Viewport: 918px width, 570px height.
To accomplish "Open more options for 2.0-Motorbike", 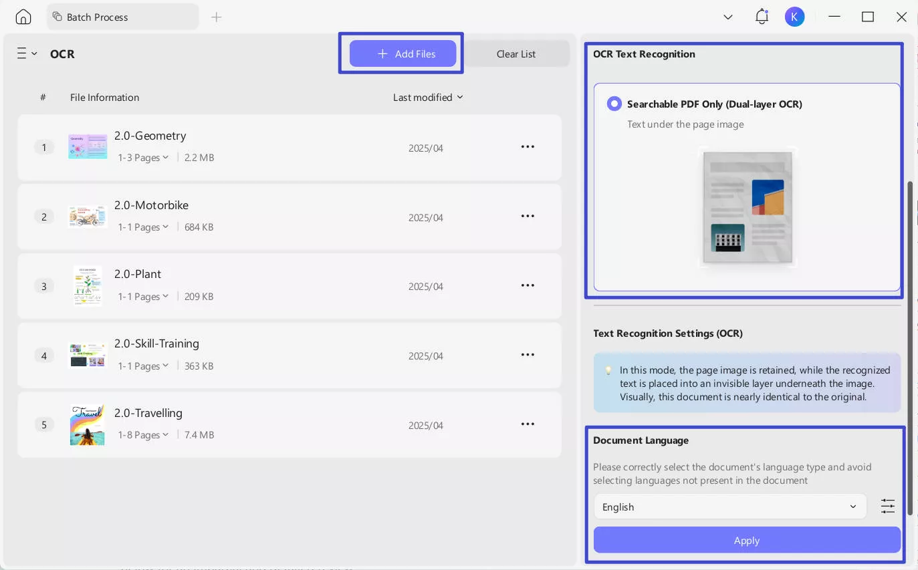I will pyautogui.click(x=528, y=217).
